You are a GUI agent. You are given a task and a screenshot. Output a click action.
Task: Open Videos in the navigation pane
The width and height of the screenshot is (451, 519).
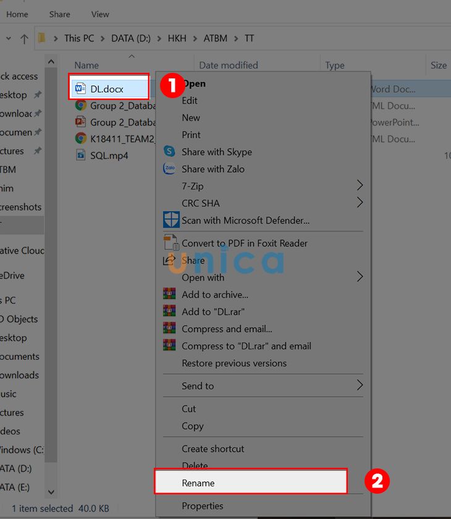pyautogui.click(x=11, y=431)
